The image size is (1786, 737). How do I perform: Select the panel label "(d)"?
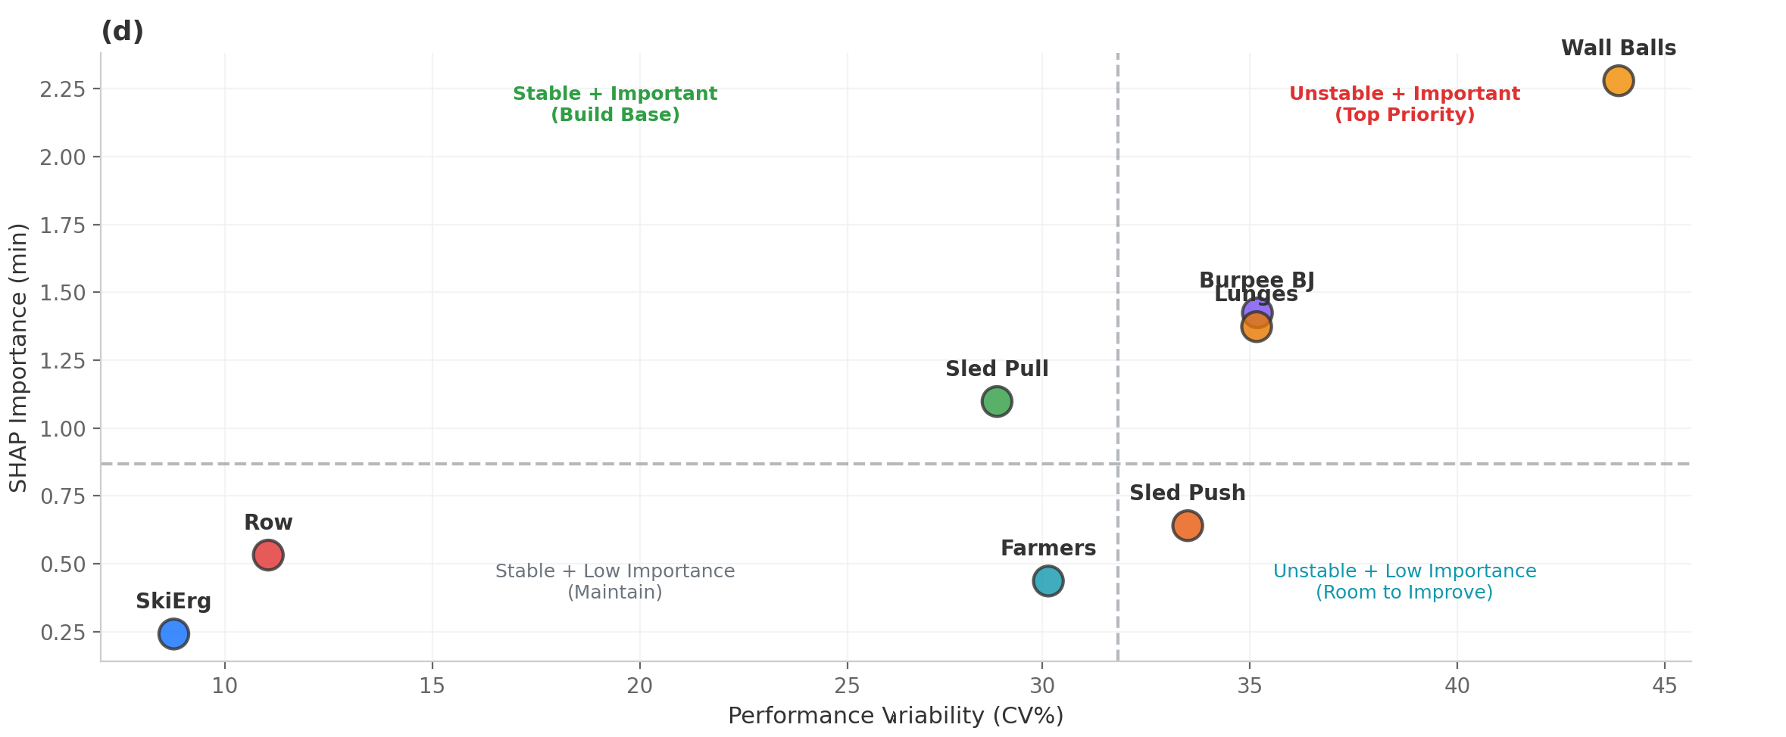point(122,32)
